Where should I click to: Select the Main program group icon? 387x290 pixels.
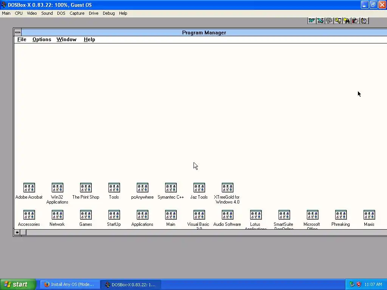171,215
